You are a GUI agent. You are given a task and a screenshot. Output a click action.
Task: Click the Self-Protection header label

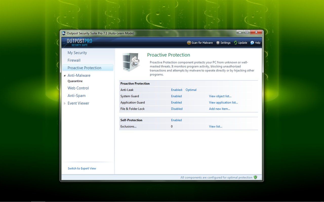[131, 120]
